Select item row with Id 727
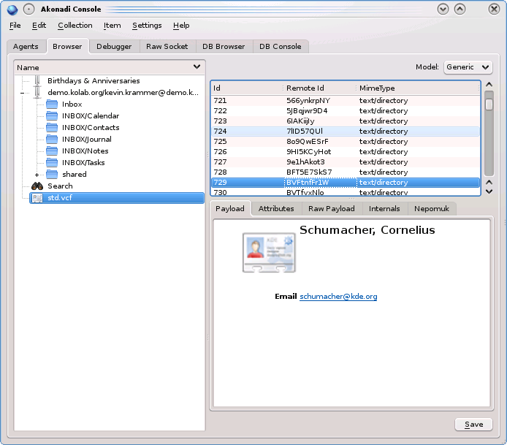The width and height of the screenshot is (507, 445). [x=346, y=162]
